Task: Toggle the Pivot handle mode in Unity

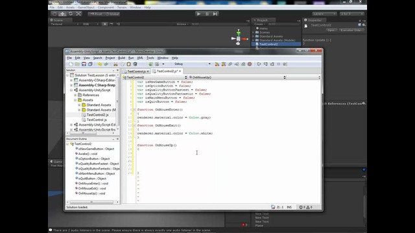Action: (x=96, y=14)
